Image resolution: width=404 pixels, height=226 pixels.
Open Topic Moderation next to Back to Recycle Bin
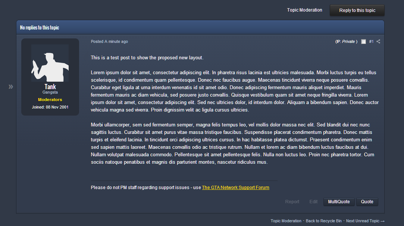coord(286,221)
